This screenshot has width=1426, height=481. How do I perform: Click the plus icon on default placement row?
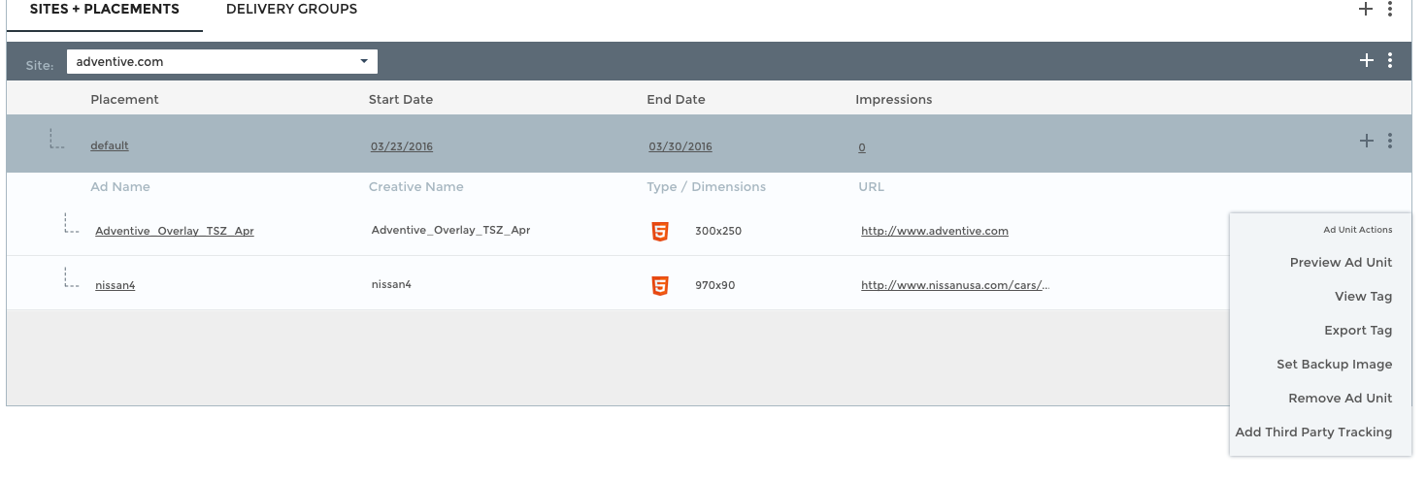point(1367,141)
